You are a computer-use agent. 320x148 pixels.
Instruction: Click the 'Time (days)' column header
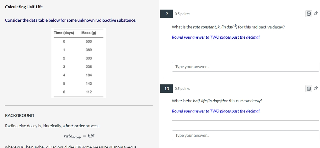pyautogui.click(x=64, y=33)
